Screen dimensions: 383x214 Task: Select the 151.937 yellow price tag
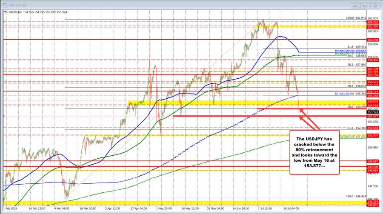click(x=373, y=136)
